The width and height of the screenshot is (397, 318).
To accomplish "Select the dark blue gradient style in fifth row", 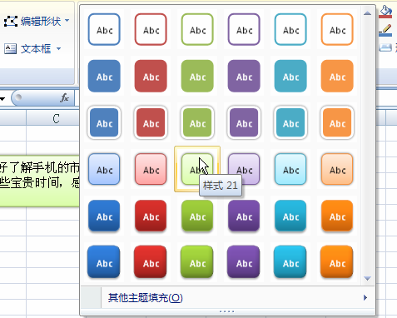I will [x=104, y=216].
